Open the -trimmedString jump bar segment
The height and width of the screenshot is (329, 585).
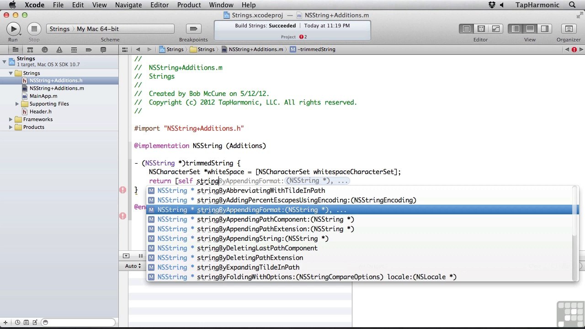(313, 49)
